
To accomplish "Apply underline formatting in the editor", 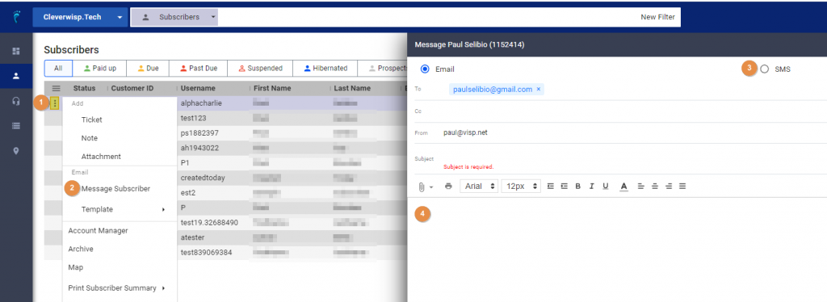I will click(x=606, y=186).
